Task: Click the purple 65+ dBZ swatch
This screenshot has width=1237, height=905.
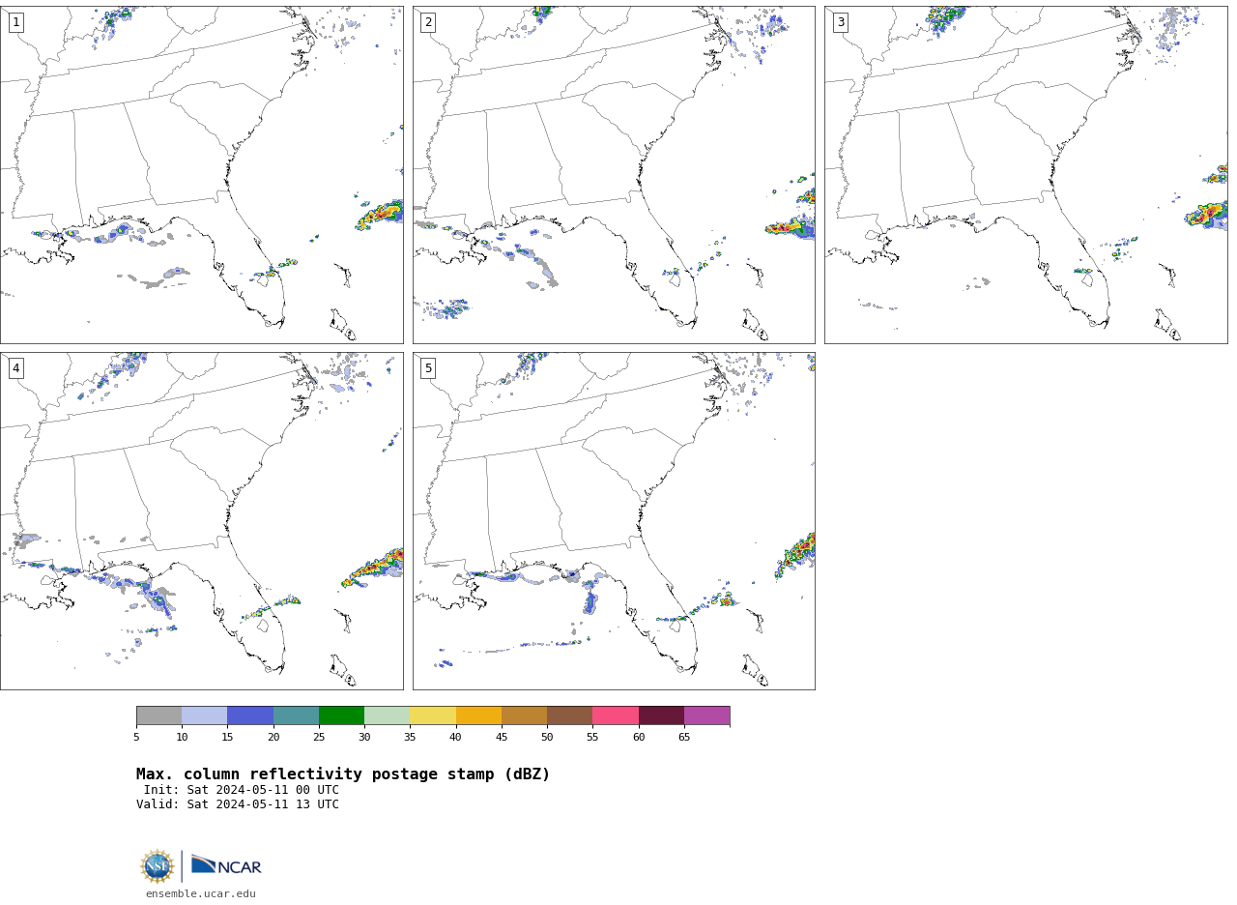Action: (x=707, y=715)
